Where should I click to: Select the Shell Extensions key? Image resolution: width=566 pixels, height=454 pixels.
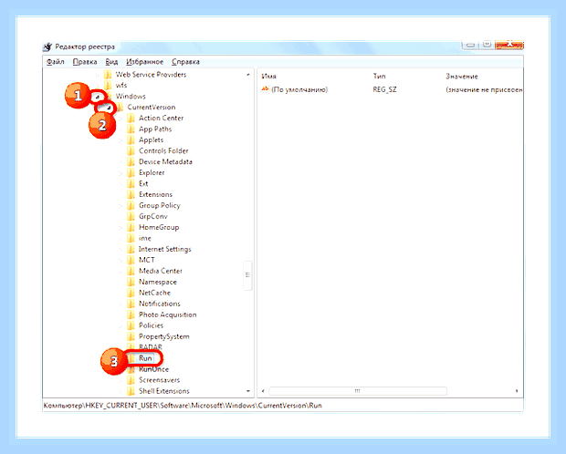(x=164, y=391)
